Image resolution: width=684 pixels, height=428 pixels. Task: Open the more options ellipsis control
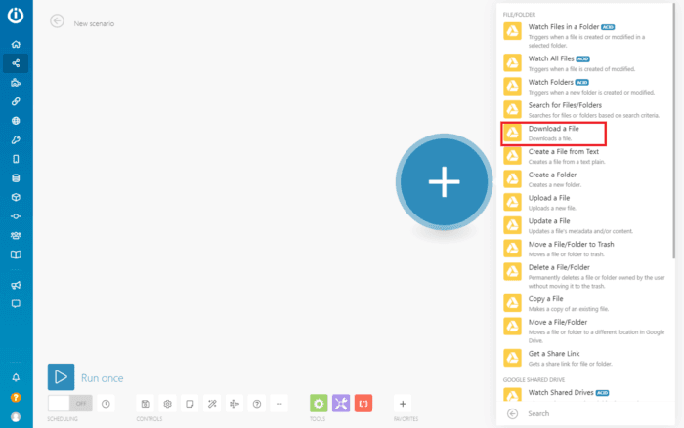pyautogui.click(x=279, y=404)
